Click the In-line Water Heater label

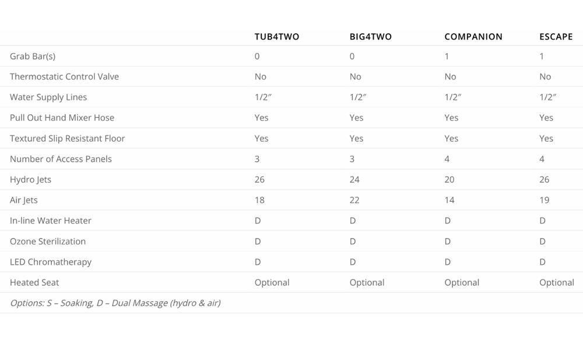click(51, 220)
